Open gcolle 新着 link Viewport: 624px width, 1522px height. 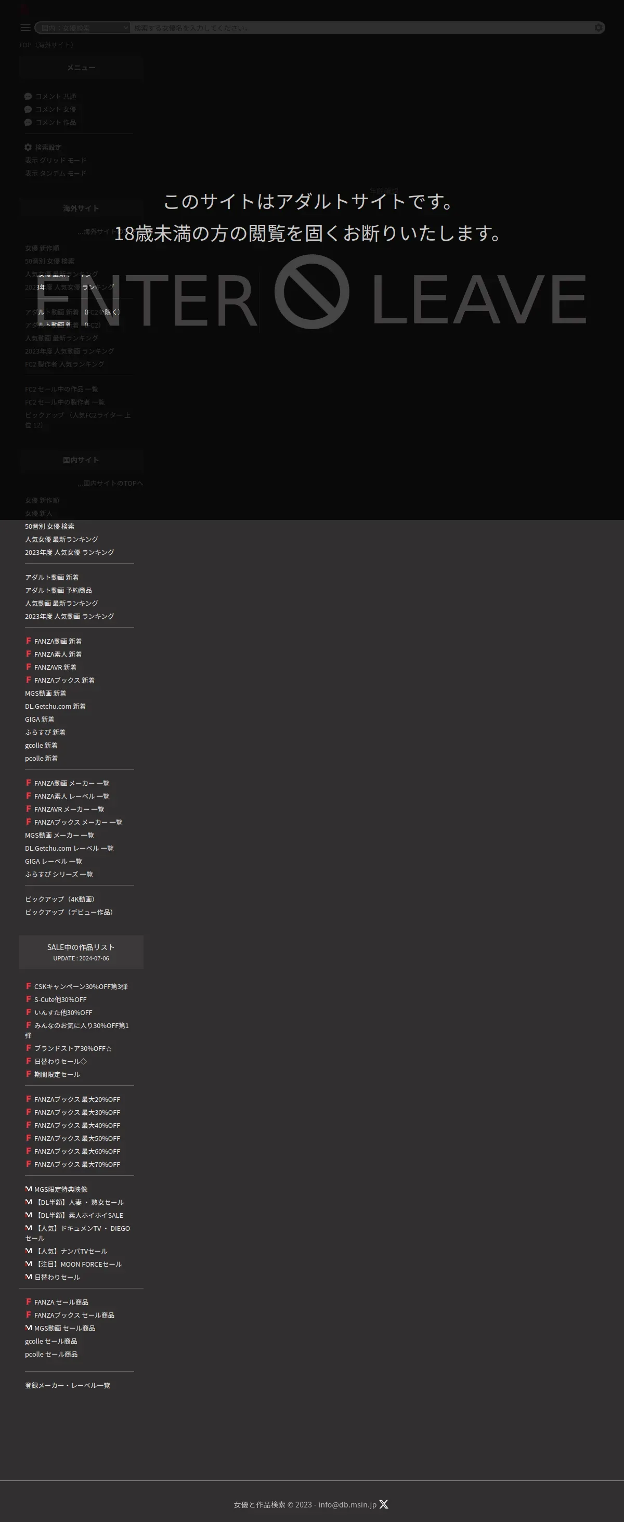[x=42, y=745]
